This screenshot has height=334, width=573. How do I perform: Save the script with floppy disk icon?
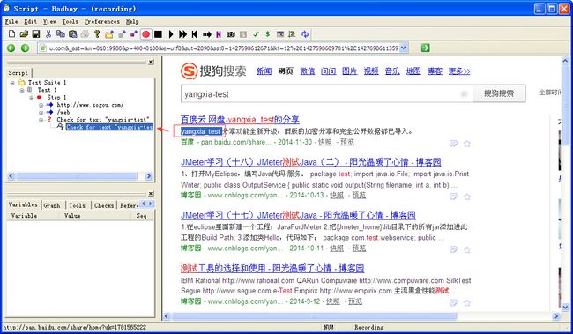[36, 34]
